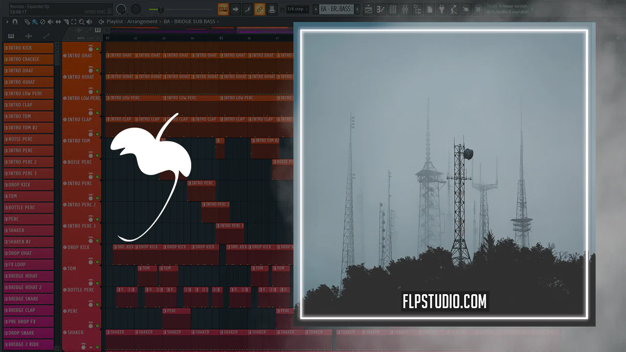The image size is (626, 352).
Task: Open the 1/4 step snap dropdown
Action: 297,9
